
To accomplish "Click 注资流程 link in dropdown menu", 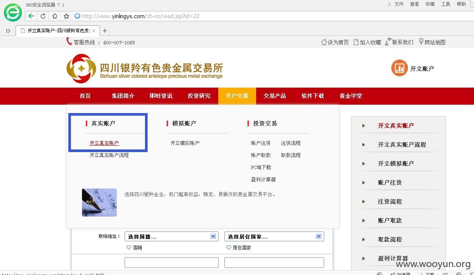I will click(x=291, y=143).
